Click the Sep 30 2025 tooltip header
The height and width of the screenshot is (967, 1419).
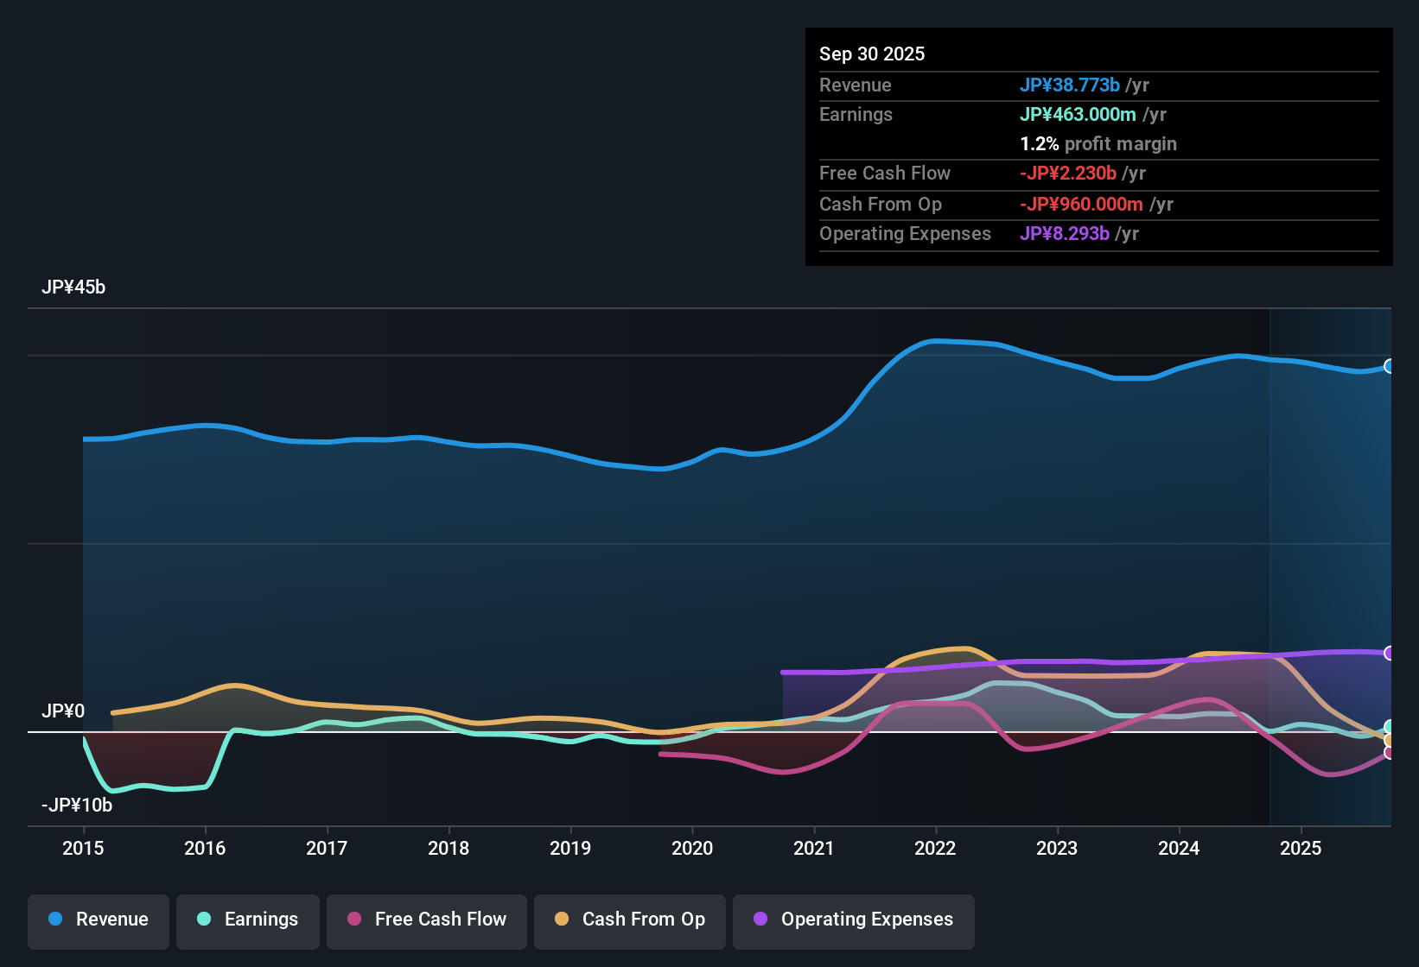[872, 54]
